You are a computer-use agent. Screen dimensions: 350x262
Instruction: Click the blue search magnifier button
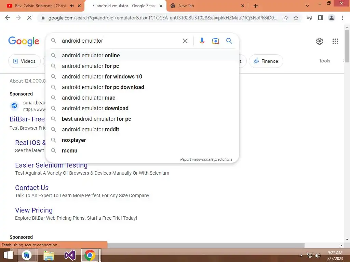point(229,41)
